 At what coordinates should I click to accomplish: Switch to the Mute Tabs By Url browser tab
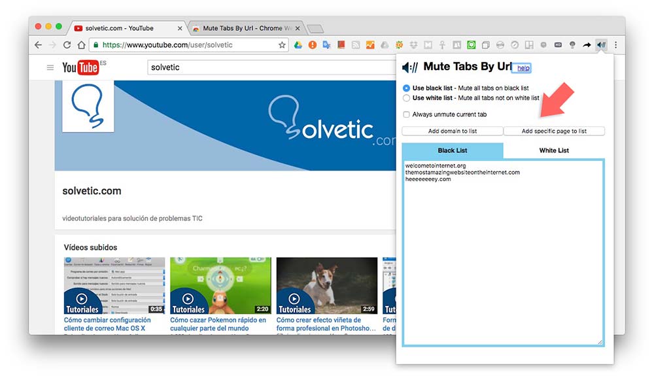pos(247,28)
